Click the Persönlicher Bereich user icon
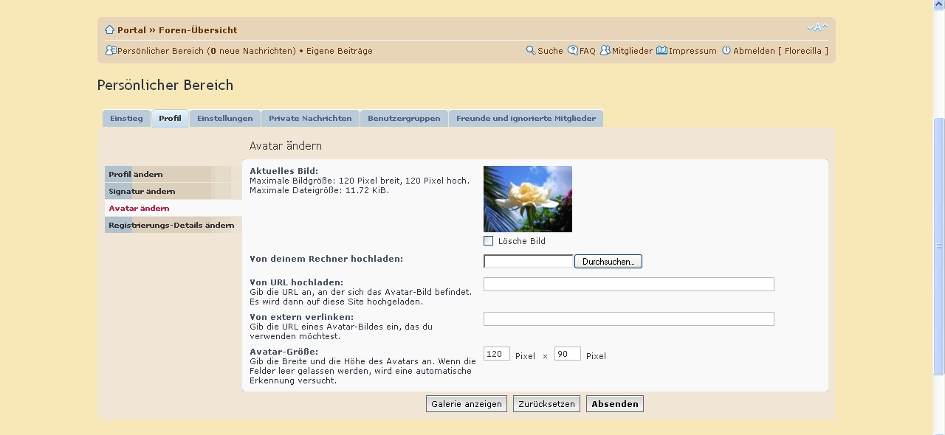945x435 pixels. (111, 51)
